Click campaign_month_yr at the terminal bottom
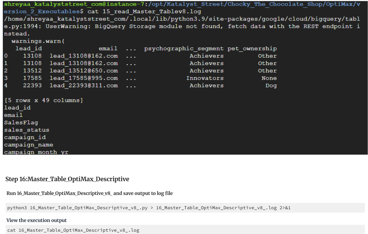368x234 pixels. tap(36, 152)
